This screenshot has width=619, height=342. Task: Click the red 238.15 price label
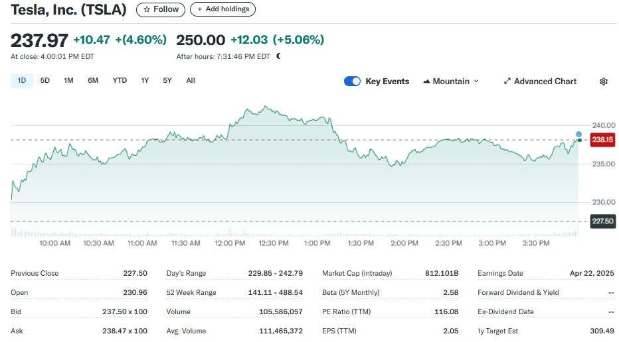[x=602, y=139]
